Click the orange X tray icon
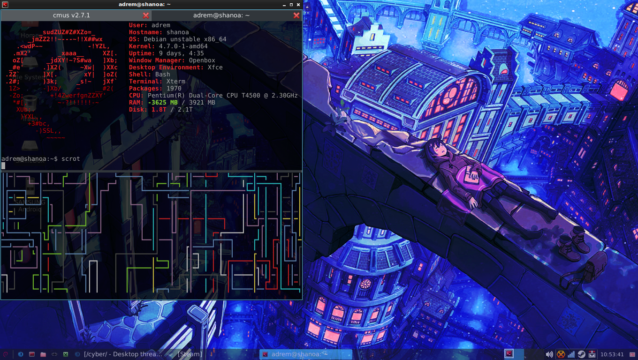 coord(561,354)
